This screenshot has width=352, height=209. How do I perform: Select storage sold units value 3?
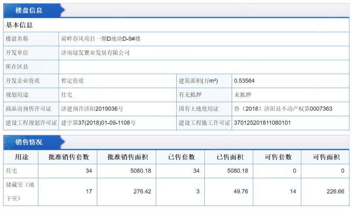pyautogui.click(x=198, y=192)
